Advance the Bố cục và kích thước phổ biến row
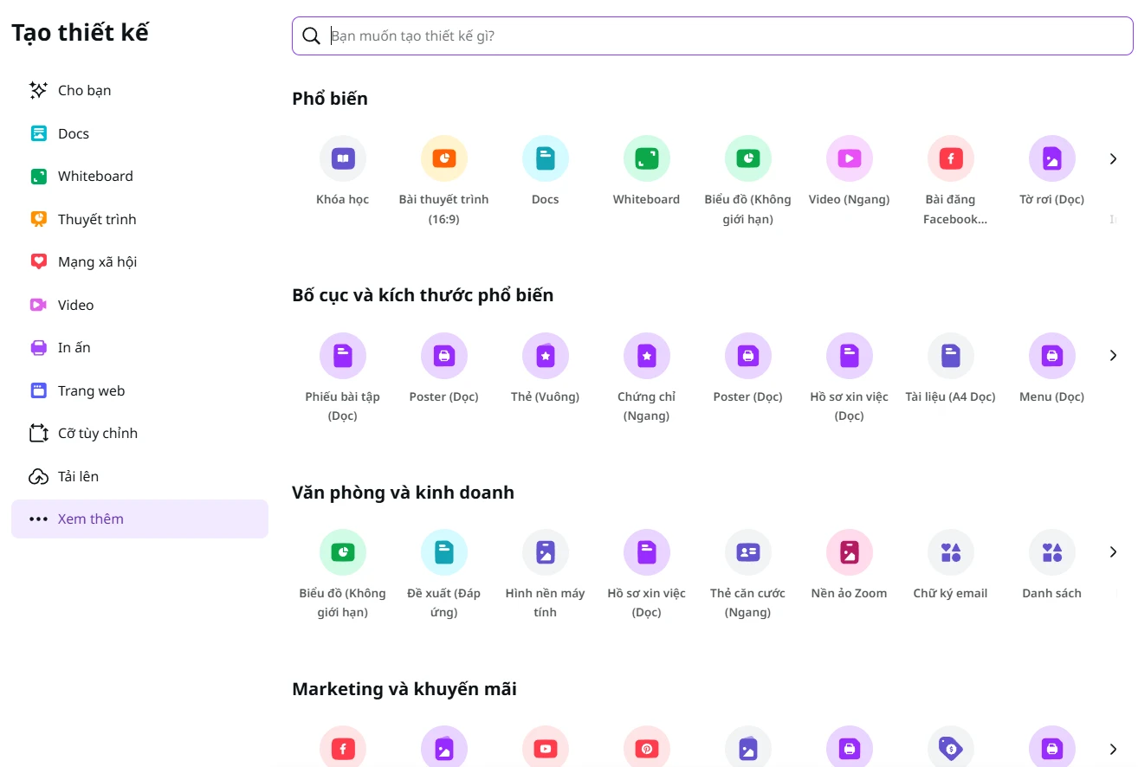The image size is (1138, 767). pyautogui.click(x=1114, y=356)
